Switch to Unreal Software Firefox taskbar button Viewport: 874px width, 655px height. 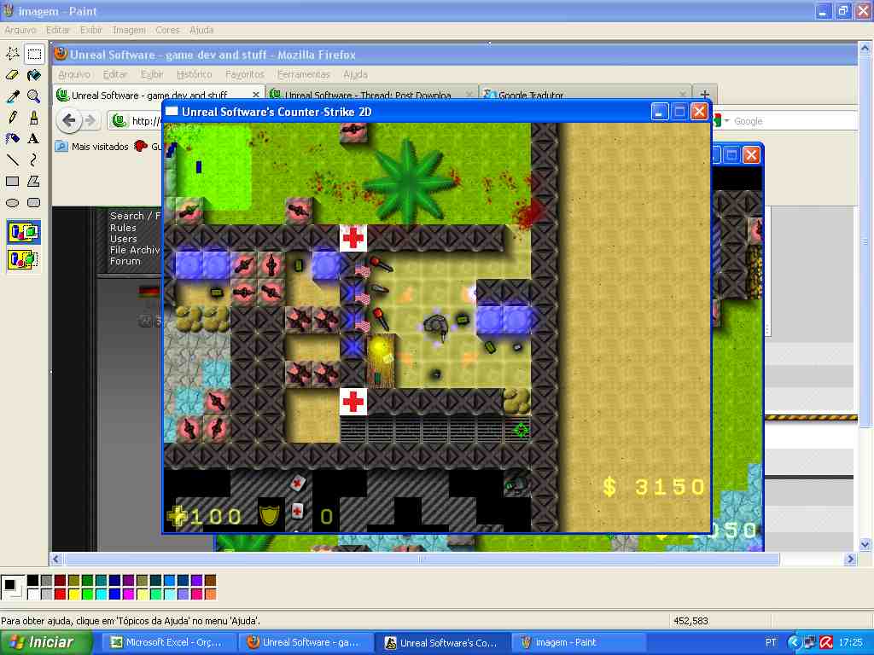point(305,643)
